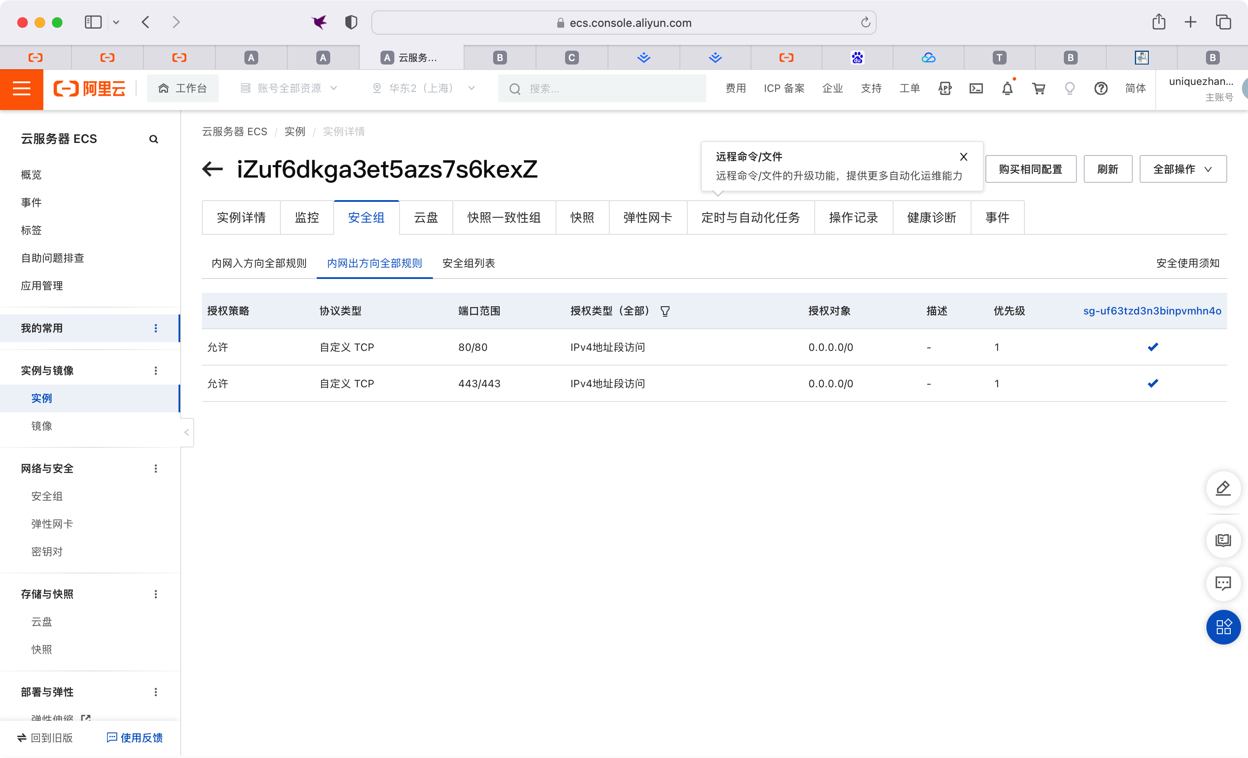Open 实例与镜像 more options dots
Screen dimensions: 1248x758
click(156, 371)
